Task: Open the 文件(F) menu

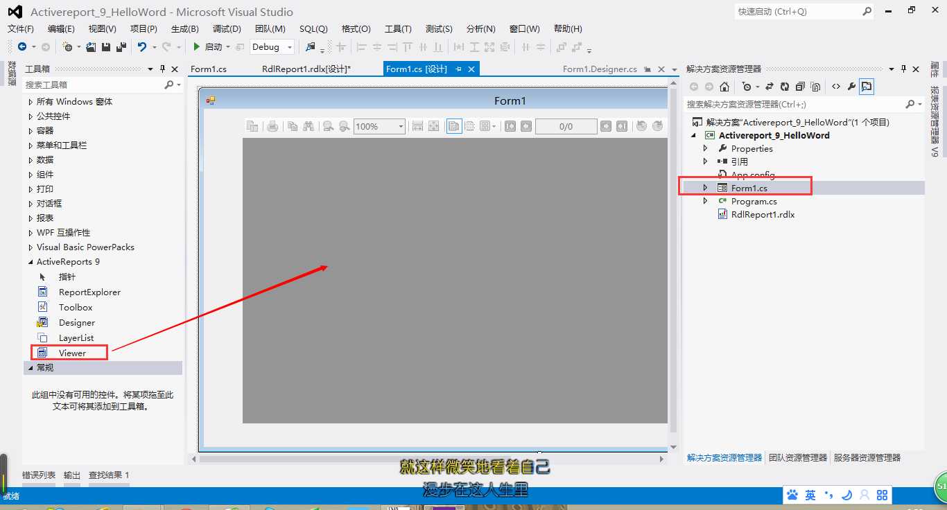Action: (21, 28)
